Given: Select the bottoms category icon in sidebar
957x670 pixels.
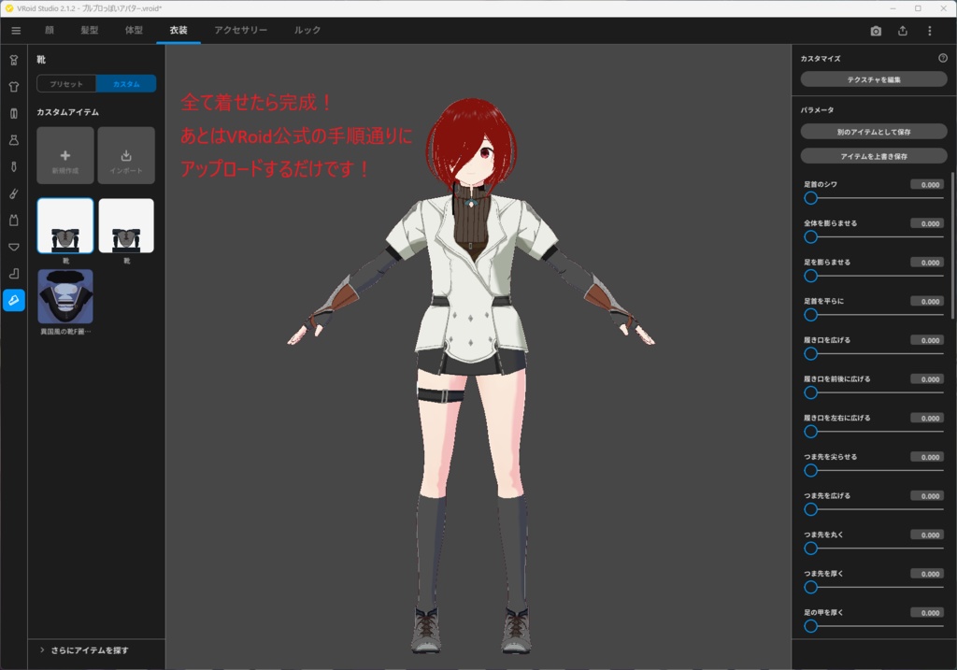Looking at the screenshot, I should click(x=14, y=113).
